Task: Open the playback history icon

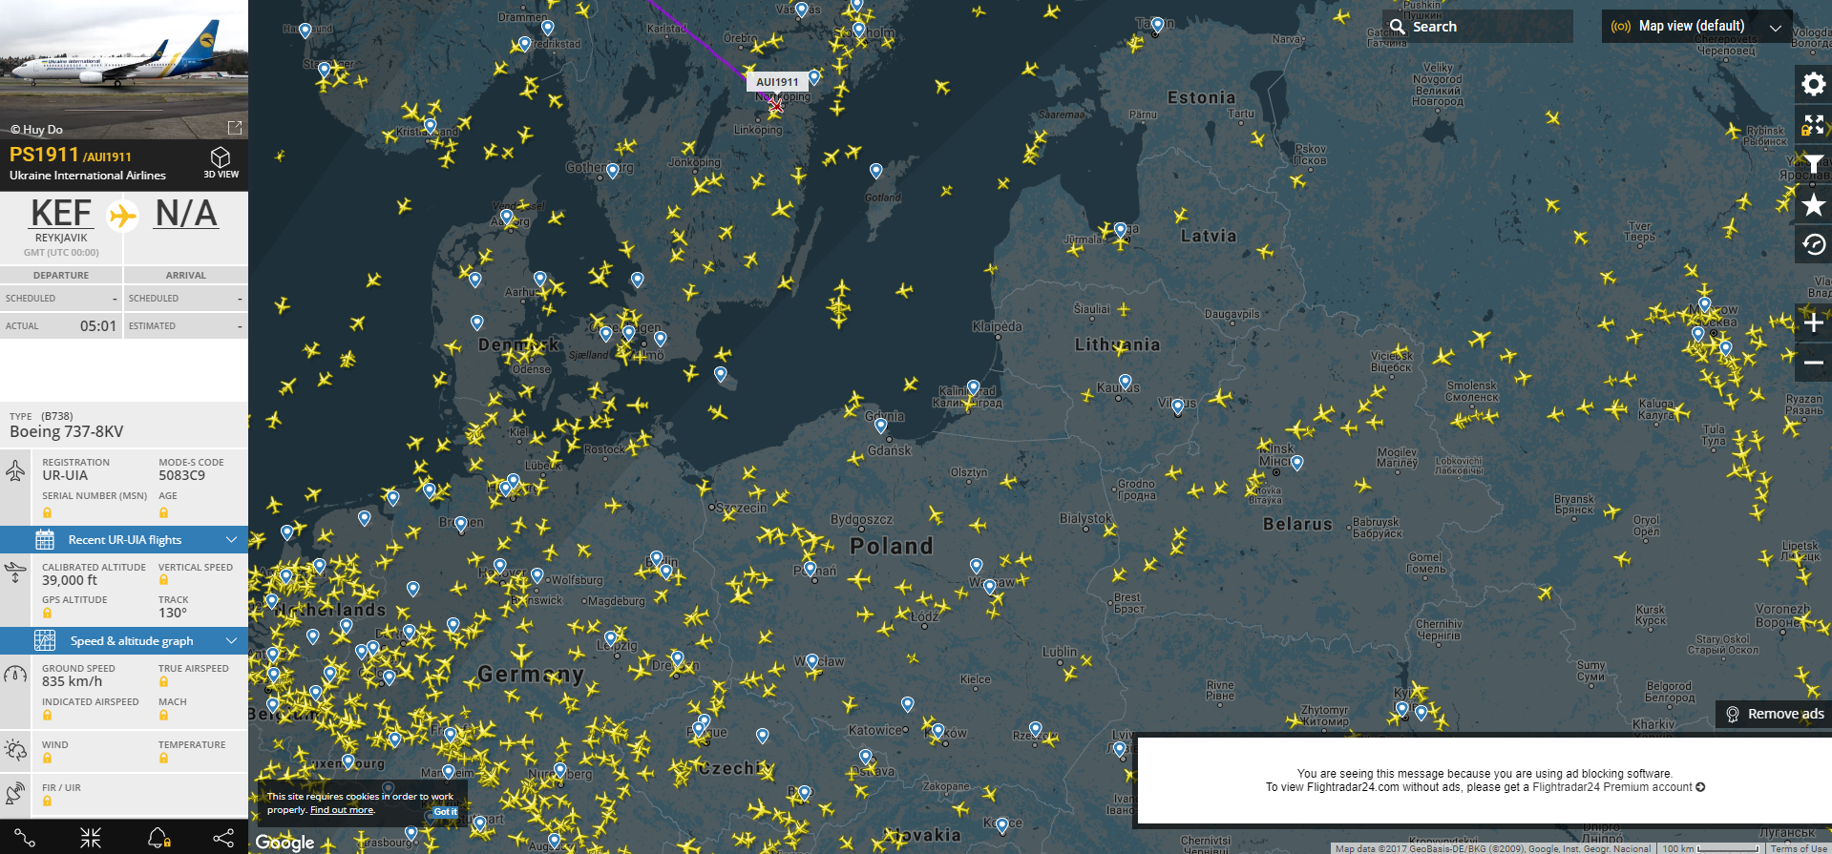Action: [1813, 245]
